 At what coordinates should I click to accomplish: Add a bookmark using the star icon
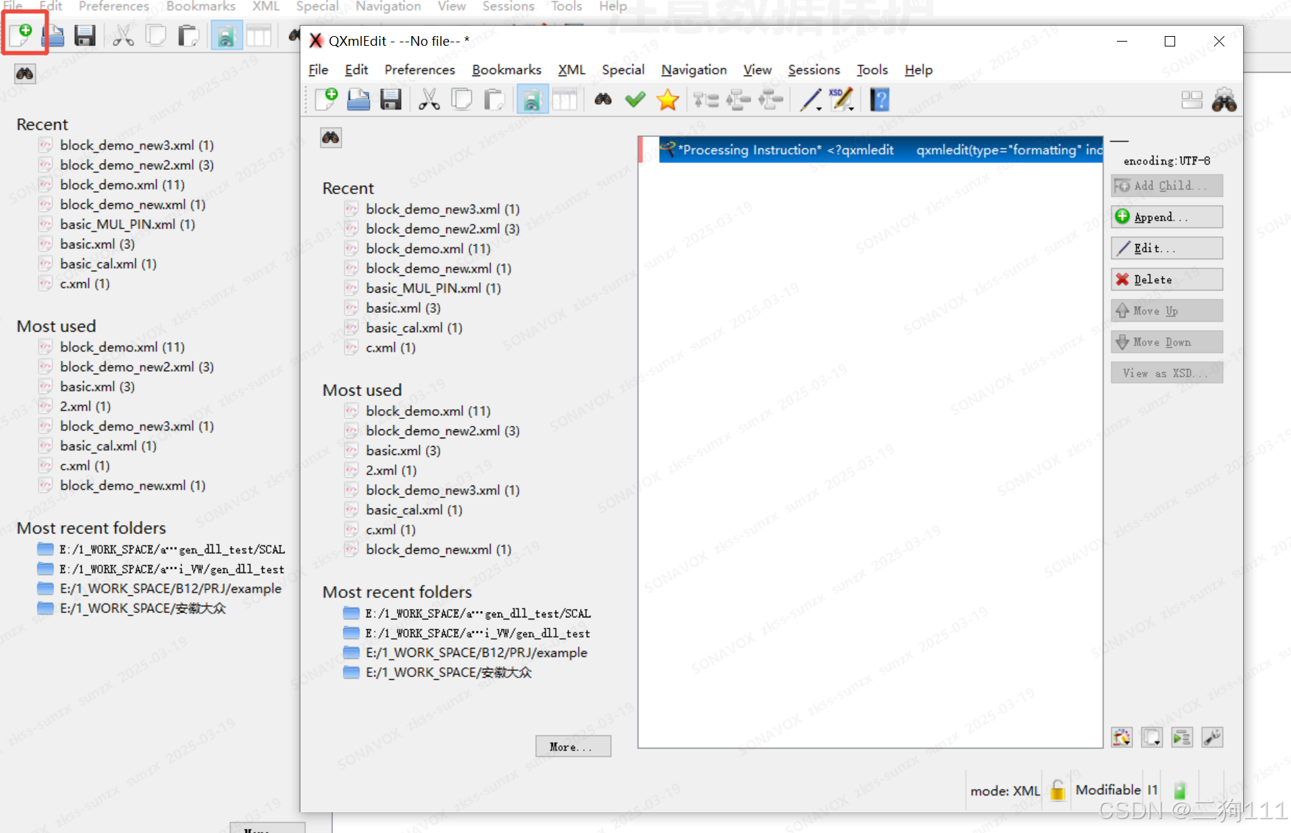(667, 99)
